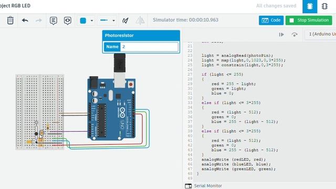Select the breadboard component
The image size is (336, 189).
(x=40, y=112)
